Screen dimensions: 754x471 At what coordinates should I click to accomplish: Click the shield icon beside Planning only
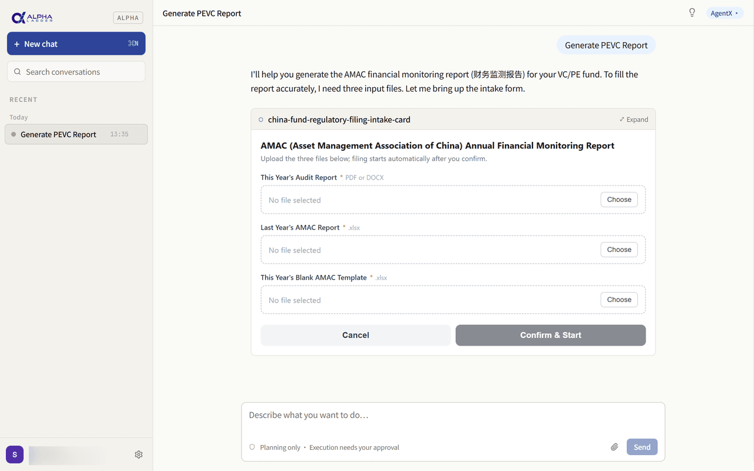pyautogui.click(x=252, y=447)
